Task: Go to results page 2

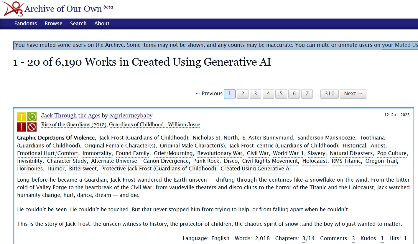Action: coord(242,94)
